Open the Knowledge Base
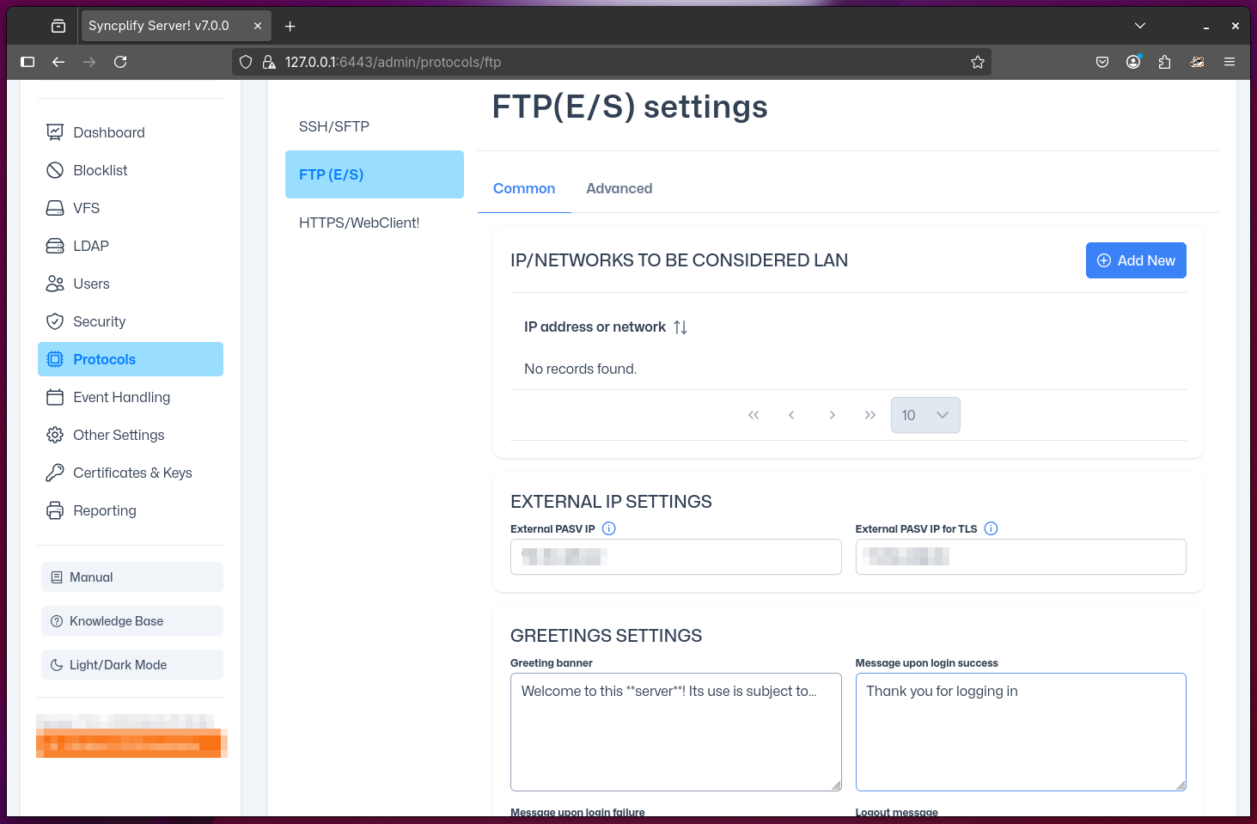1257x824 pixels. click(x=115, y=620)
